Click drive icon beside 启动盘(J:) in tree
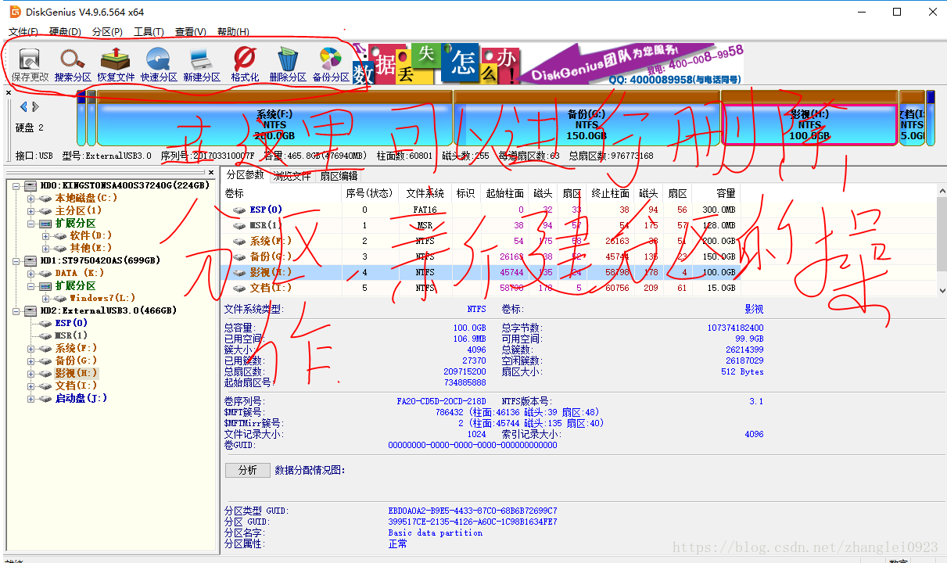The image size is (947, 563). (x=46, y=398)
